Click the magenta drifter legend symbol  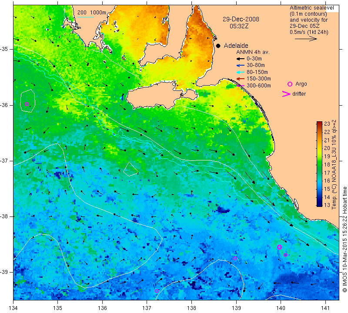286,94
